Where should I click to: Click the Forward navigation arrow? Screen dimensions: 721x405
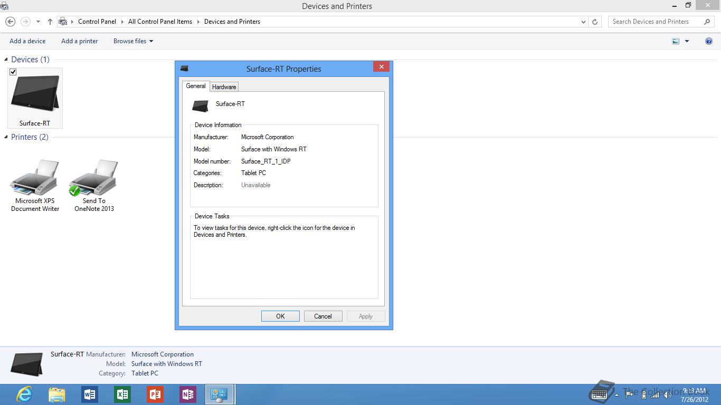(25, 22)
